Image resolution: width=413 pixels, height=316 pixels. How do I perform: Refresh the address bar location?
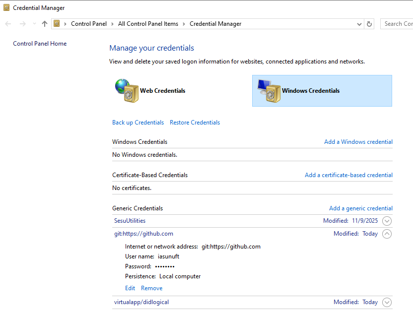[x=369, y=24]
